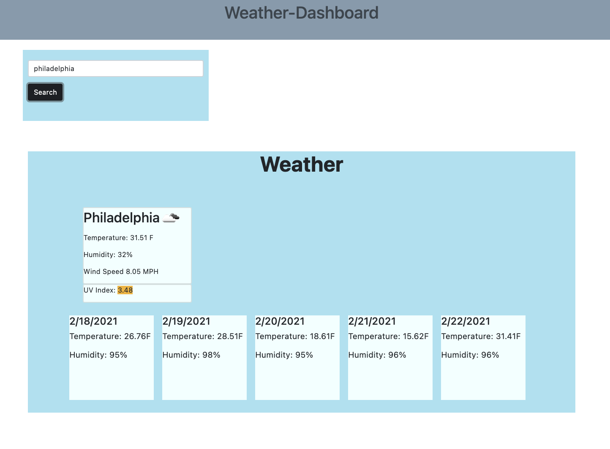Click Temperature: 26.76F forecast text
Viewport: 610px width, 449px height.
click(x=110, y=337)
